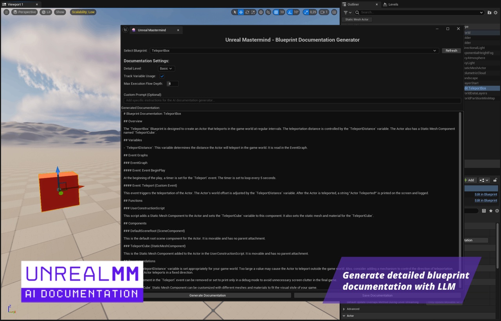Select the PlayerStart row in Outliner
Image resolution: width=501 pixels, height=321 pixels.
point(482,83)
